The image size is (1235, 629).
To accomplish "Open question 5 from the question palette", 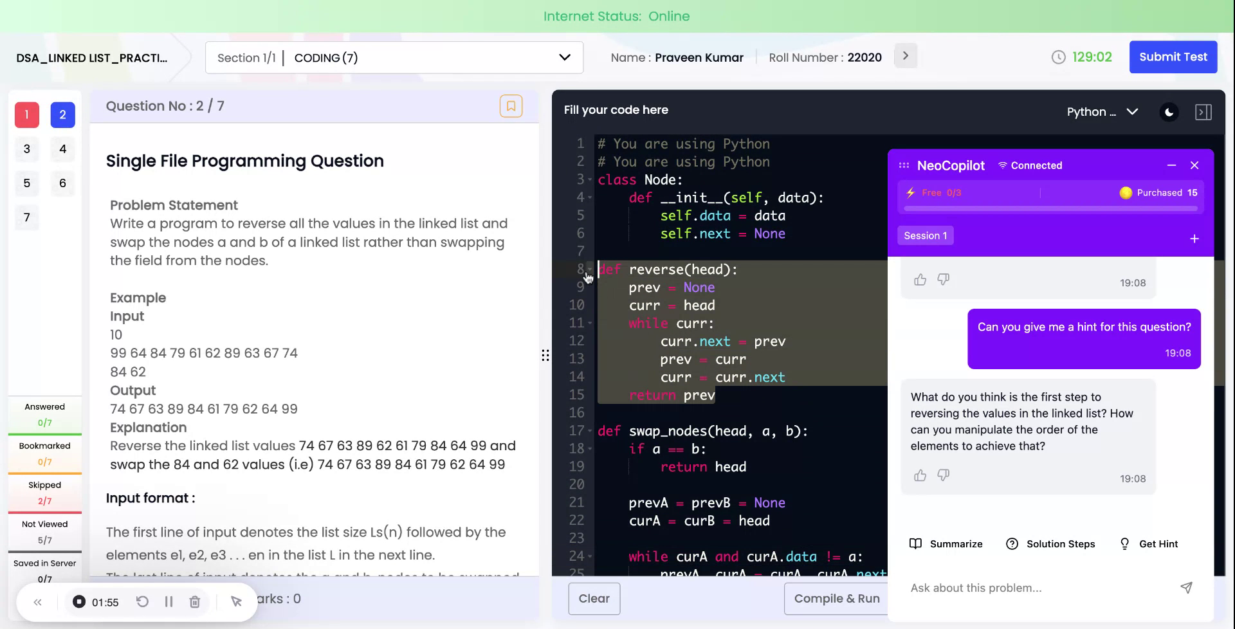I will 26,183.
